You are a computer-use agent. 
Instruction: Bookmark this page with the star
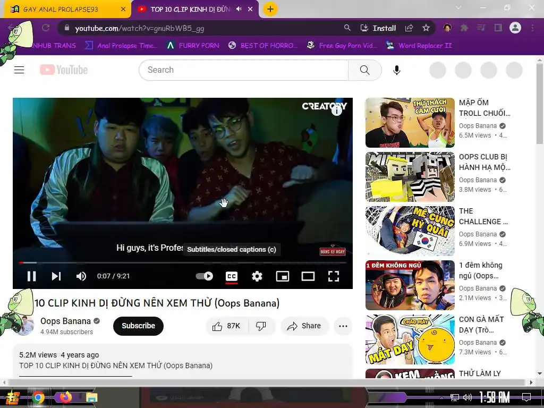tap(426, 28)
